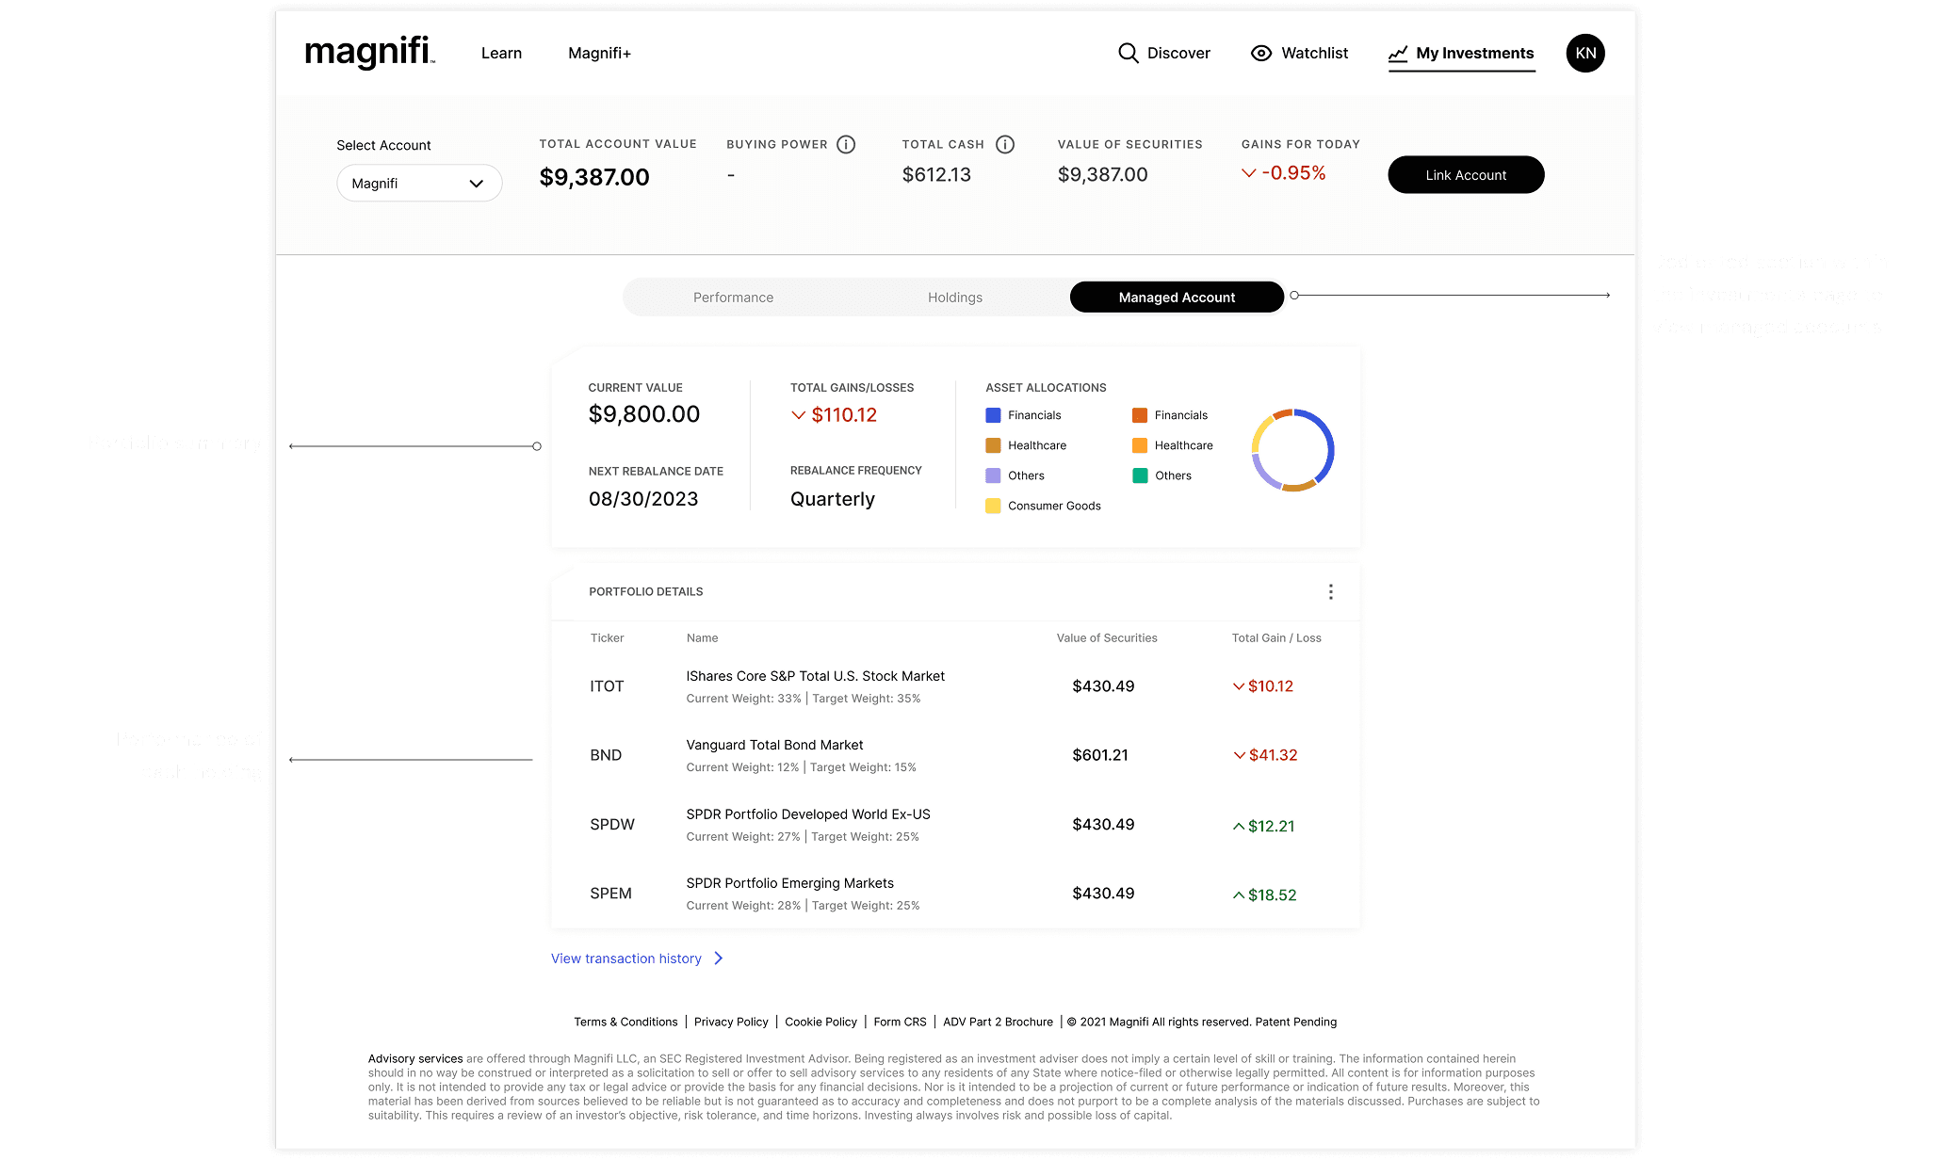Click the asset allocation donut chart
The image size is (1933, 1160).
pyautogui.click(x=1292, y=449)
